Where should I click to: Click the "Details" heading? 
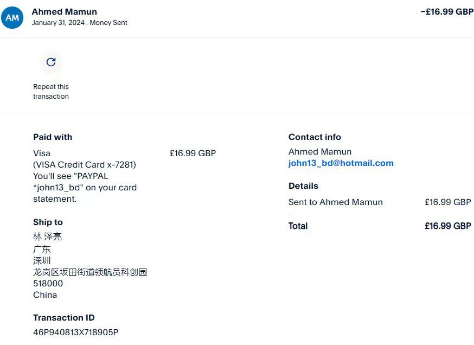(303, 186)
